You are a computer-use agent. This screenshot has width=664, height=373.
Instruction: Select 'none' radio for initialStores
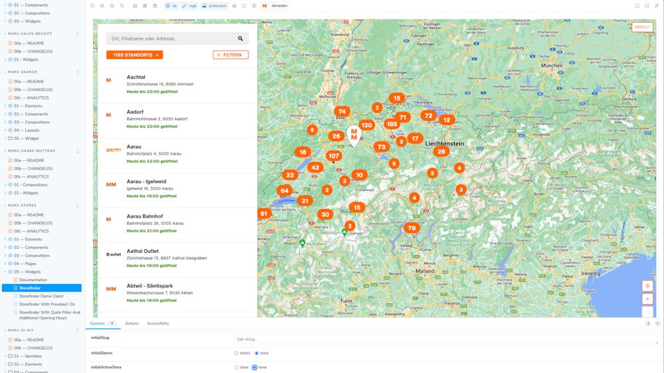(257, 353)
